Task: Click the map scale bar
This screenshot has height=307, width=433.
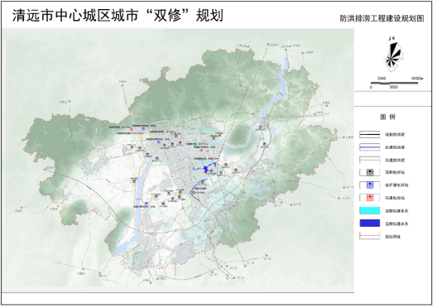Action: [394, 83]
